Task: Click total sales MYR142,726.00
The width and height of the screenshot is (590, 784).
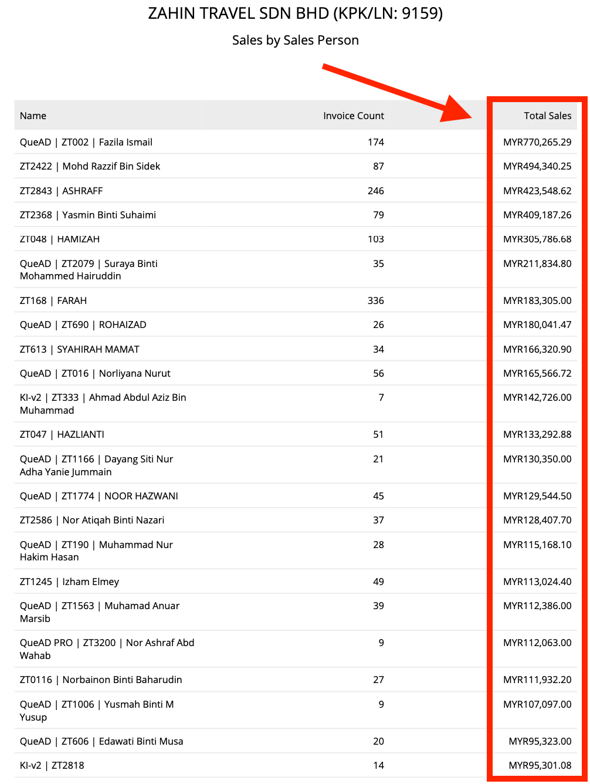Action: pyautogui.click(x=537, y=397)
